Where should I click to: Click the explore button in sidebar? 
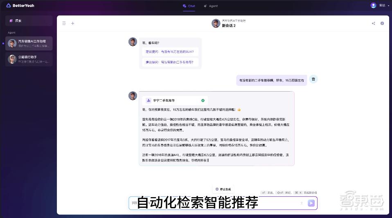coord(29,21)
